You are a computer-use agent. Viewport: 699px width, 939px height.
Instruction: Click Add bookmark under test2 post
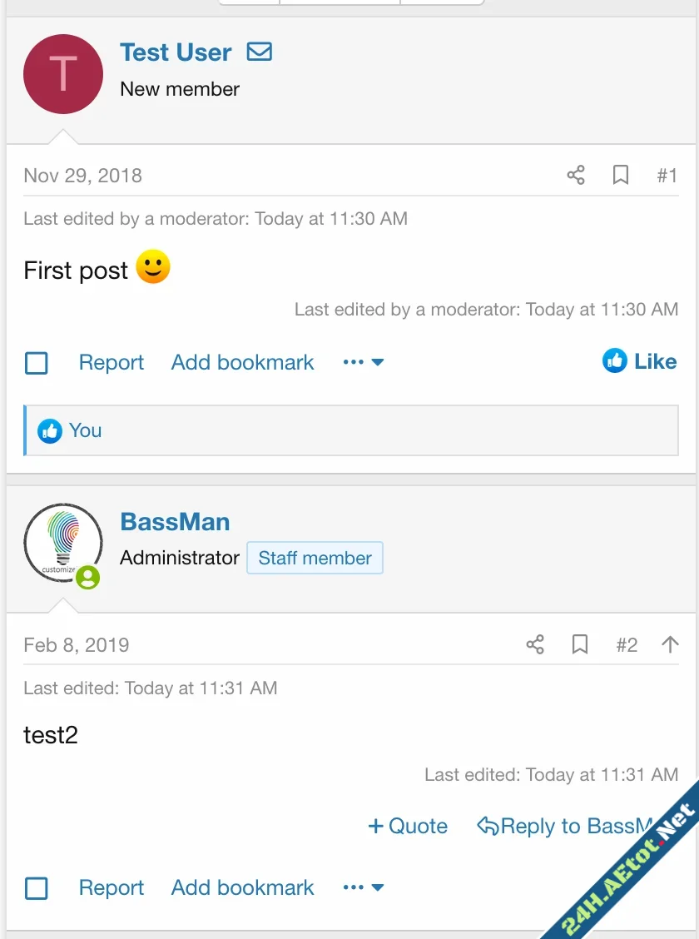(243, 887)
